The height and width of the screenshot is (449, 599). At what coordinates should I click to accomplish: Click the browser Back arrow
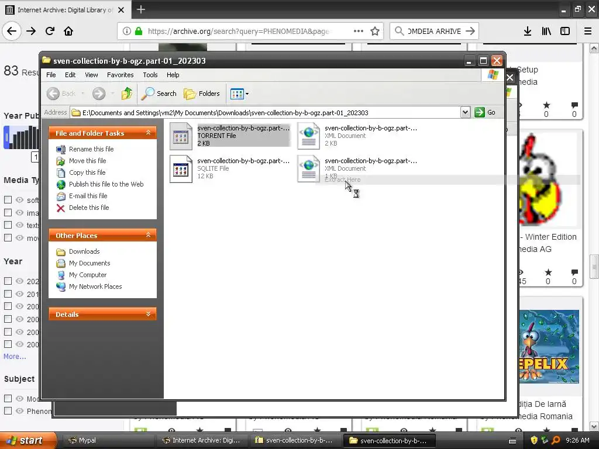pyautogui.click(x=12, y=31)
